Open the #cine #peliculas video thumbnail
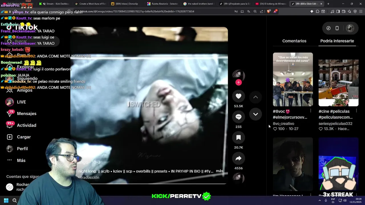This screenshot has width=365, height=205. [x=338, y=79]
